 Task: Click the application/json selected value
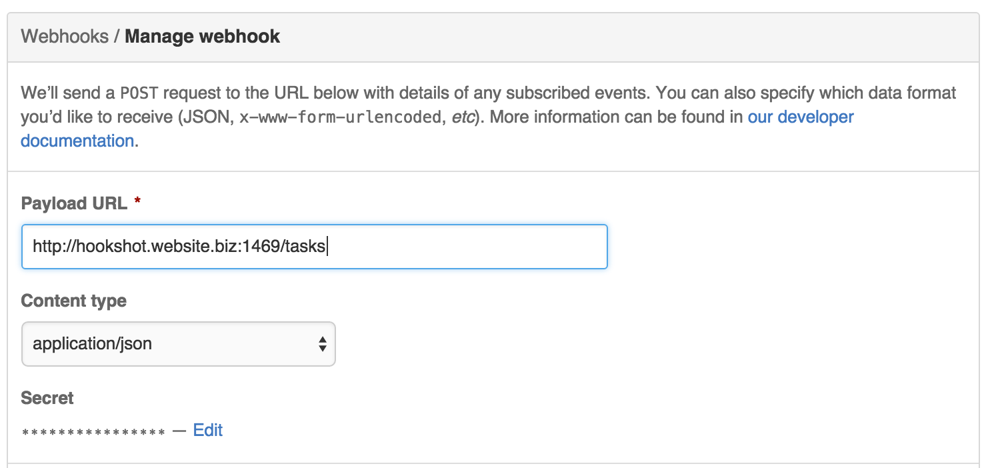click(93, 344)
